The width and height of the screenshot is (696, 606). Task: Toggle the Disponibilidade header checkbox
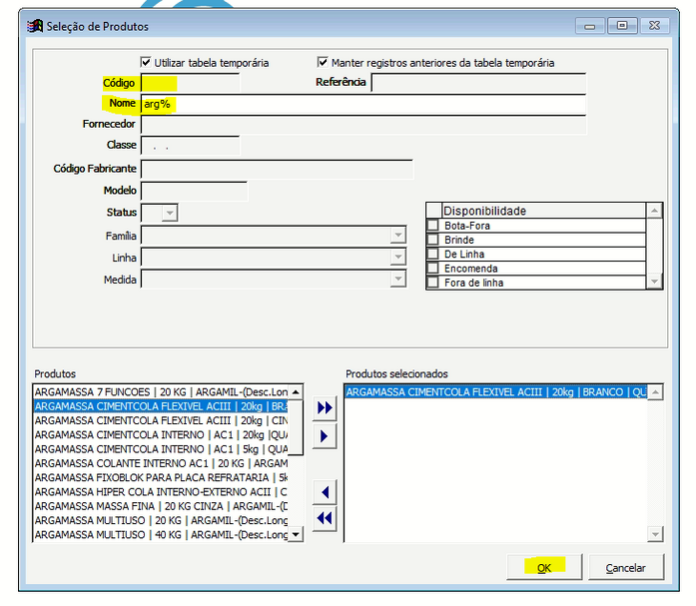point(433,211)
